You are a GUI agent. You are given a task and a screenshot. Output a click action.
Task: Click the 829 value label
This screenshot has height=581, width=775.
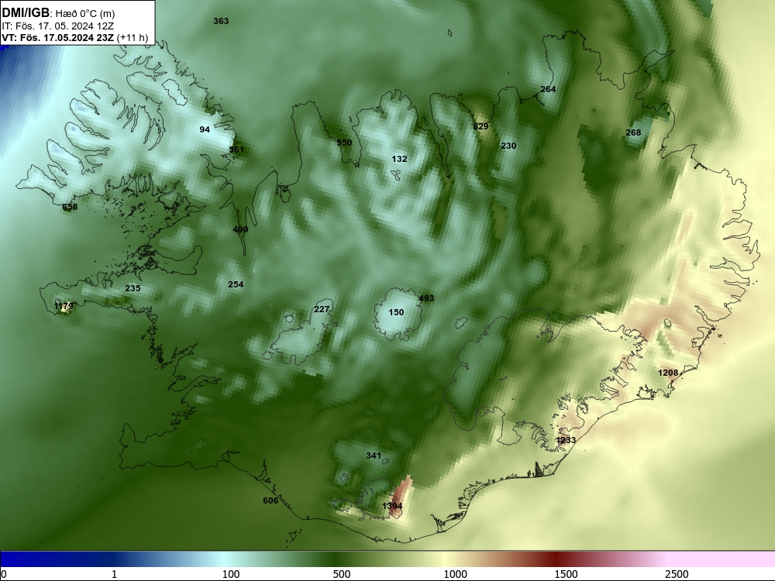[480, 126]
